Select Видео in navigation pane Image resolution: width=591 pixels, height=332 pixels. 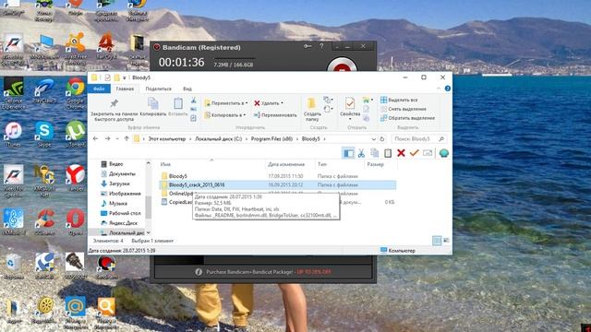click(112, 164)
